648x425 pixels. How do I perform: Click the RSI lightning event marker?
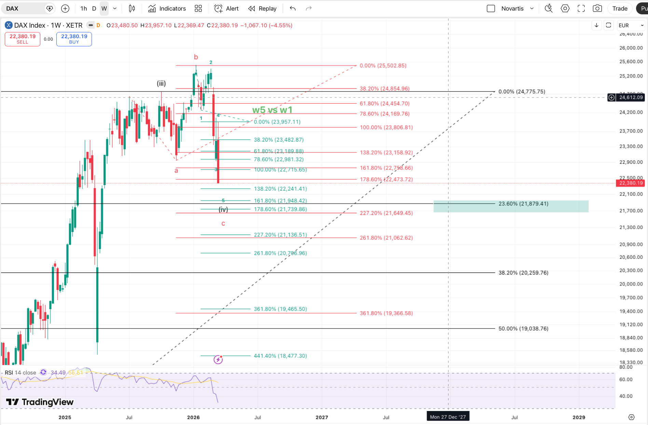click(218, 359)
